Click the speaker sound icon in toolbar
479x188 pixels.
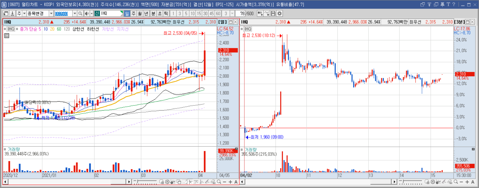tap(87, 13)
